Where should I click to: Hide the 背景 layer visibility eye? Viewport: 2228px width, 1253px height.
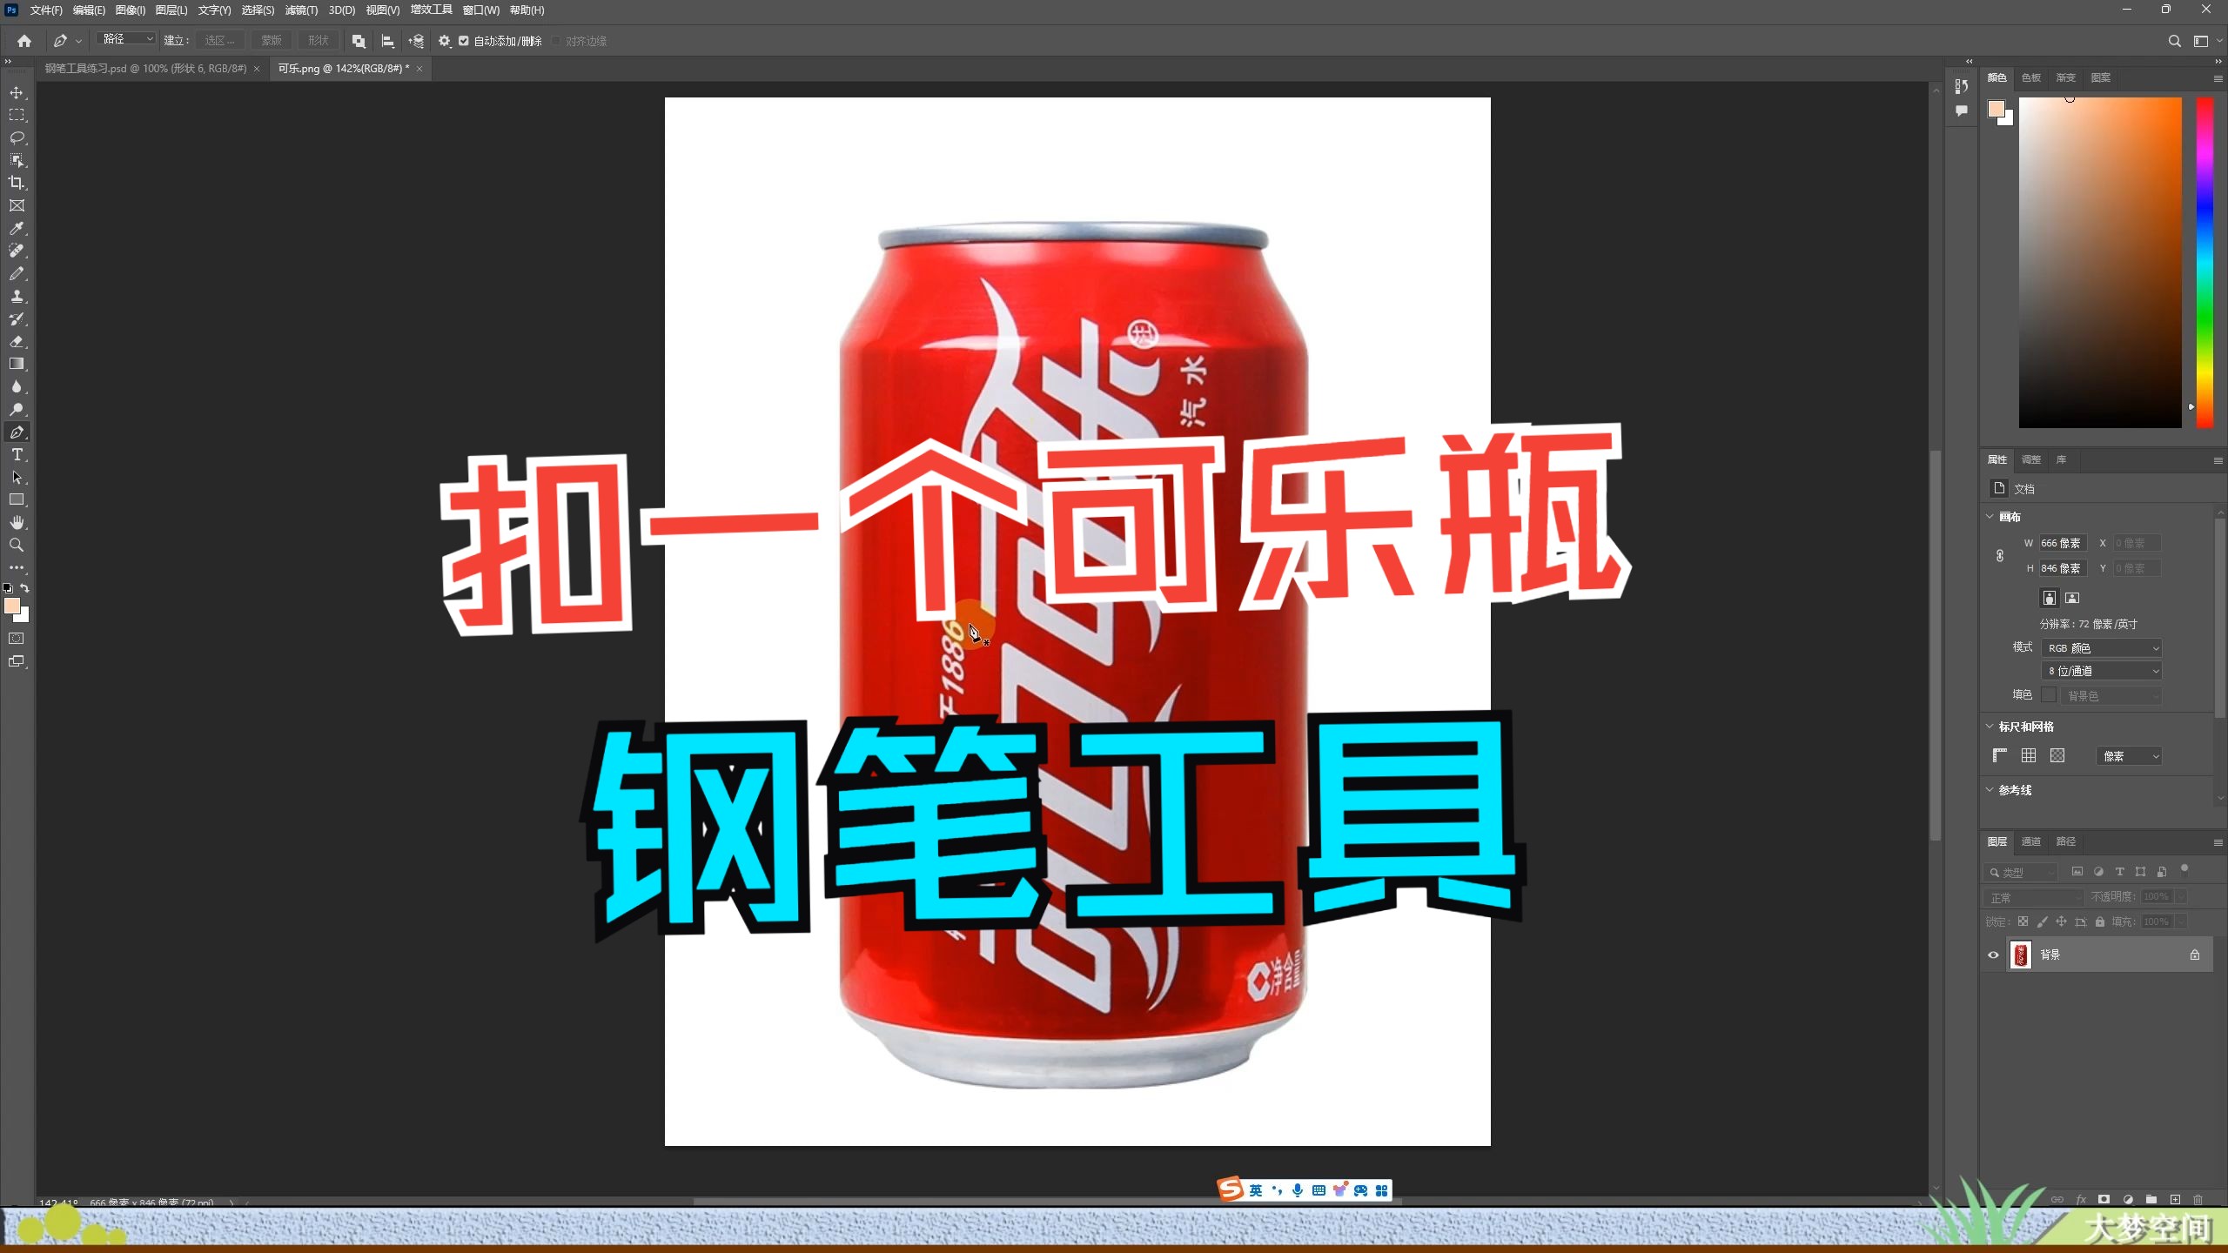point(1993,955)
